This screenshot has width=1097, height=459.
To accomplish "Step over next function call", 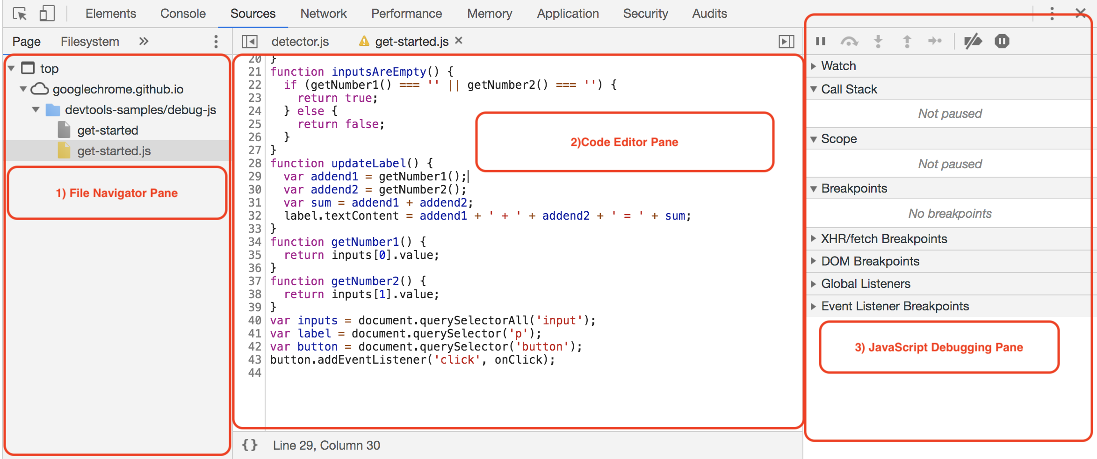I will 849,41.
